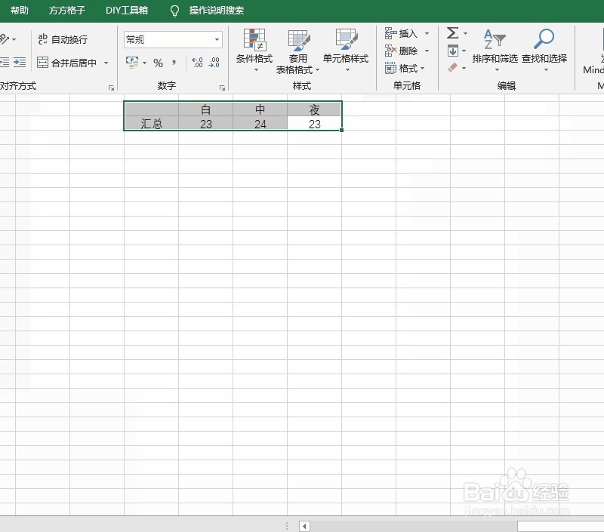Click the Fill down icon
The width and height of the screenshot is (604, 532).
(x=453, y=51)
